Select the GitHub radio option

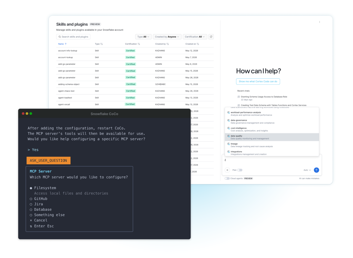(31, 199)
